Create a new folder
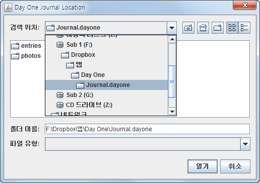Image resolution: width=260 pixels, height=183 pixels. 218,28
